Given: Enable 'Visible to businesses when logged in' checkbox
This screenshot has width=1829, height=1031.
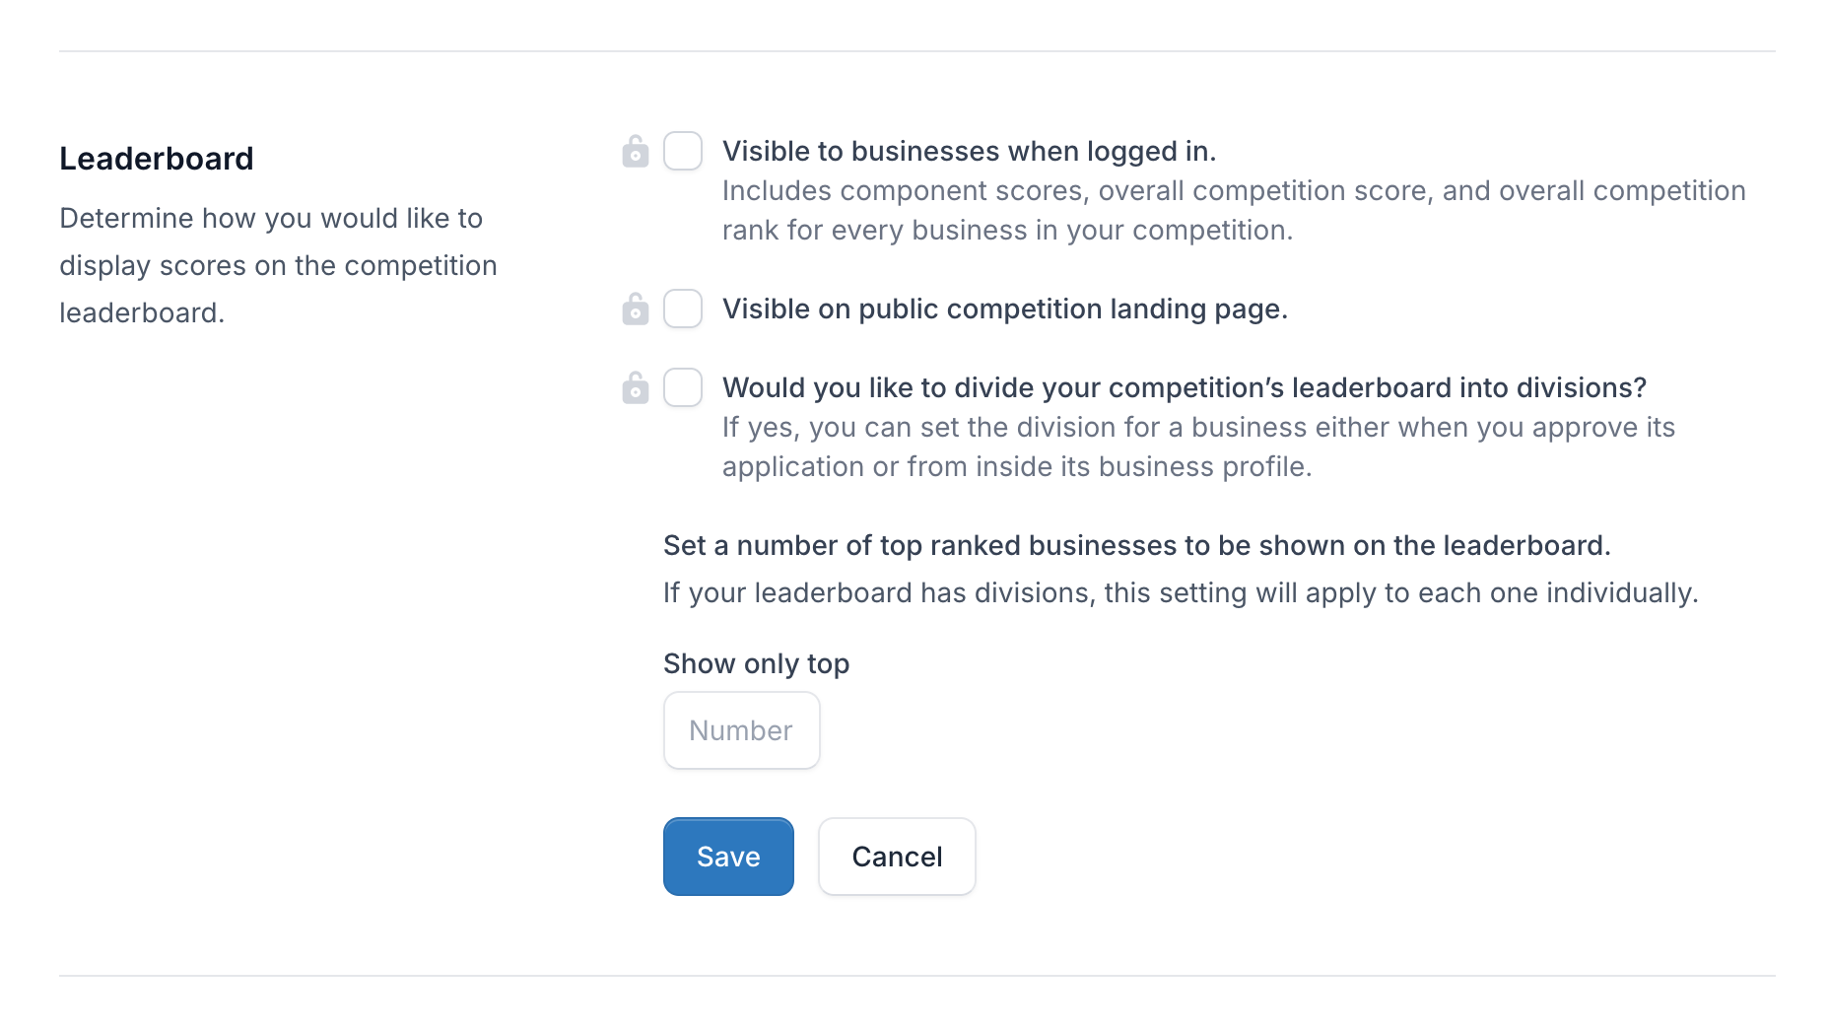Looking at the screenshot, I should 683,151.
